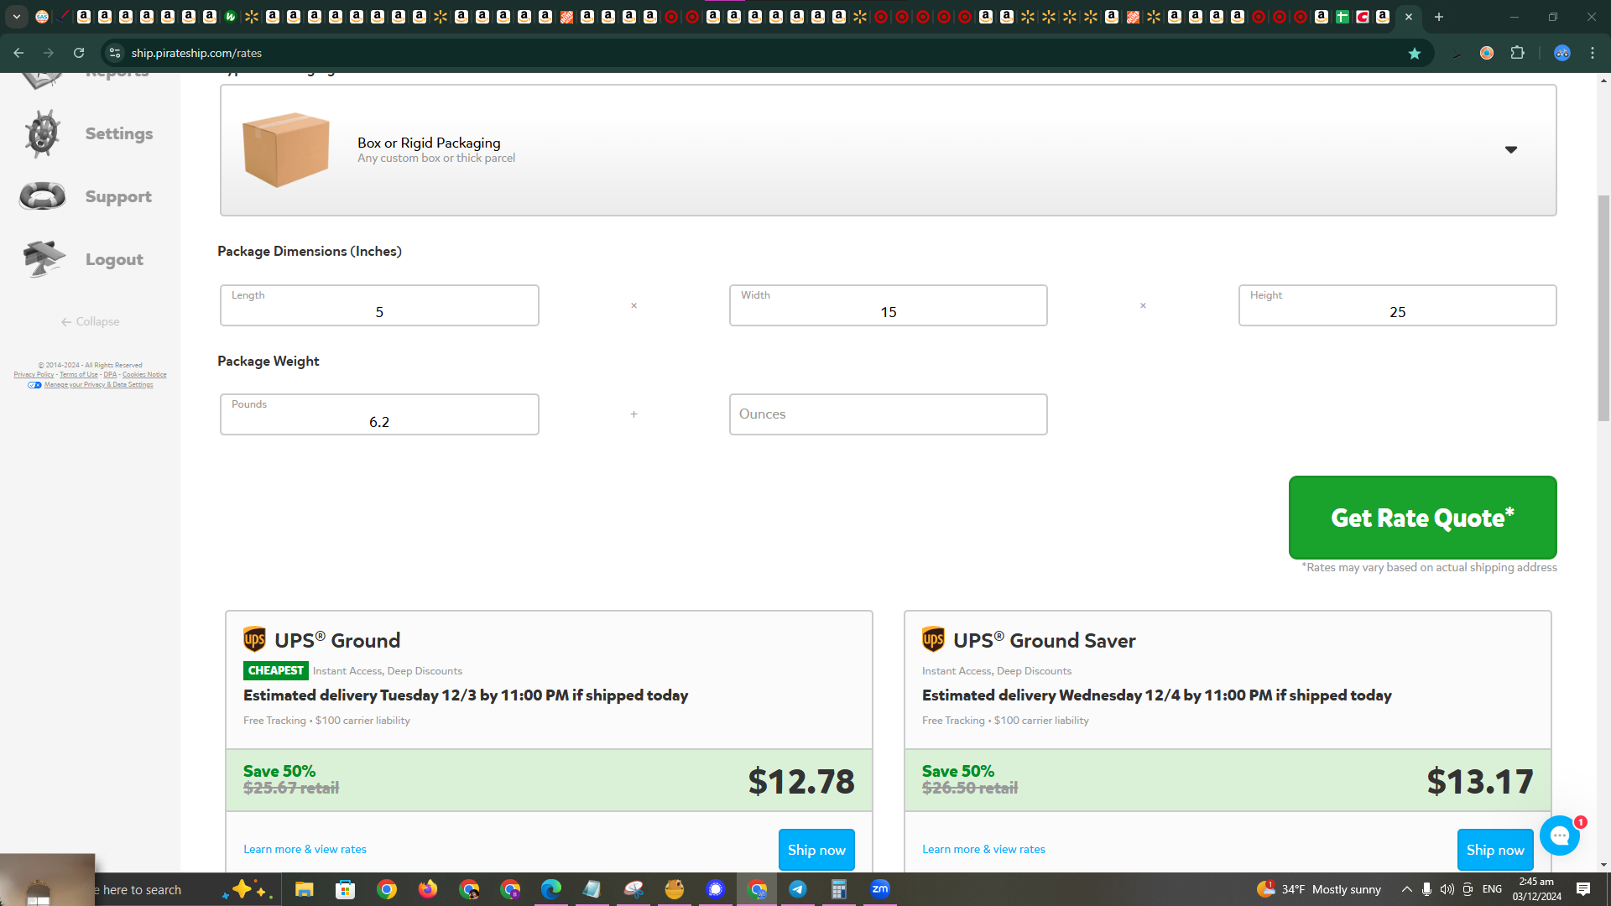Open the Calculator app from the taskbar
Image resolution: width=1611 pixels, height=906 pixels.
pyautogui.click(x=839, y=889)
